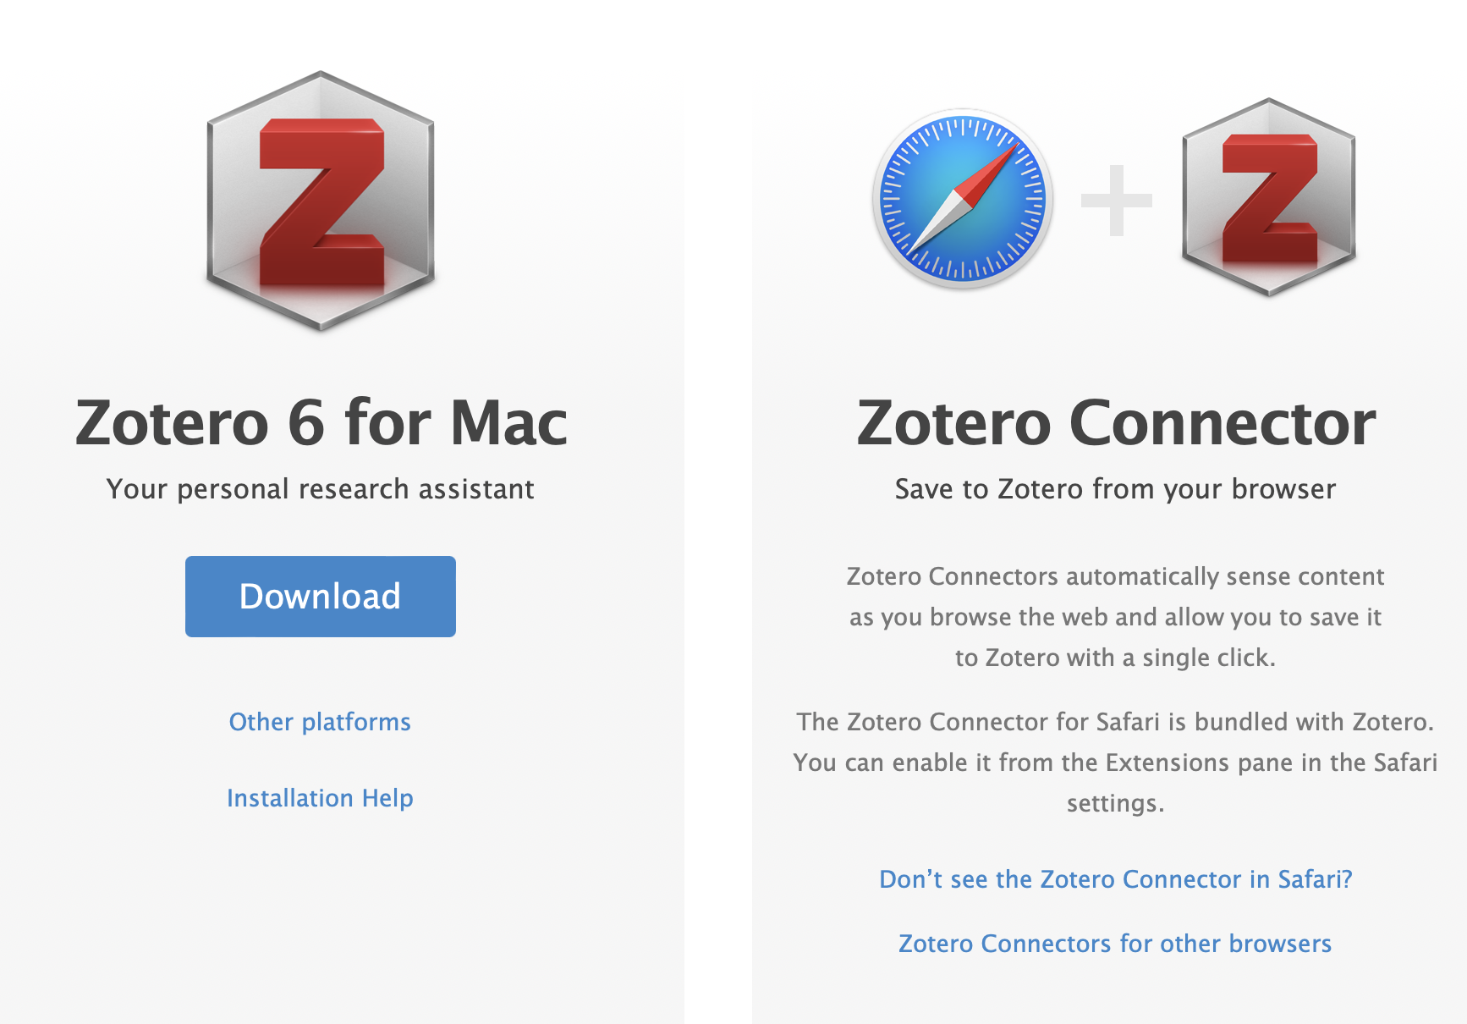Click the white gap between the two cards
This screenshot has height=1024, width=1467.
tap(717, 508)
